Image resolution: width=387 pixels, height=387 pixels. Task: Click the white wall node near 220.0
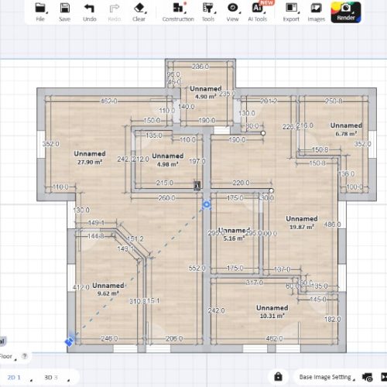point(271,190)
